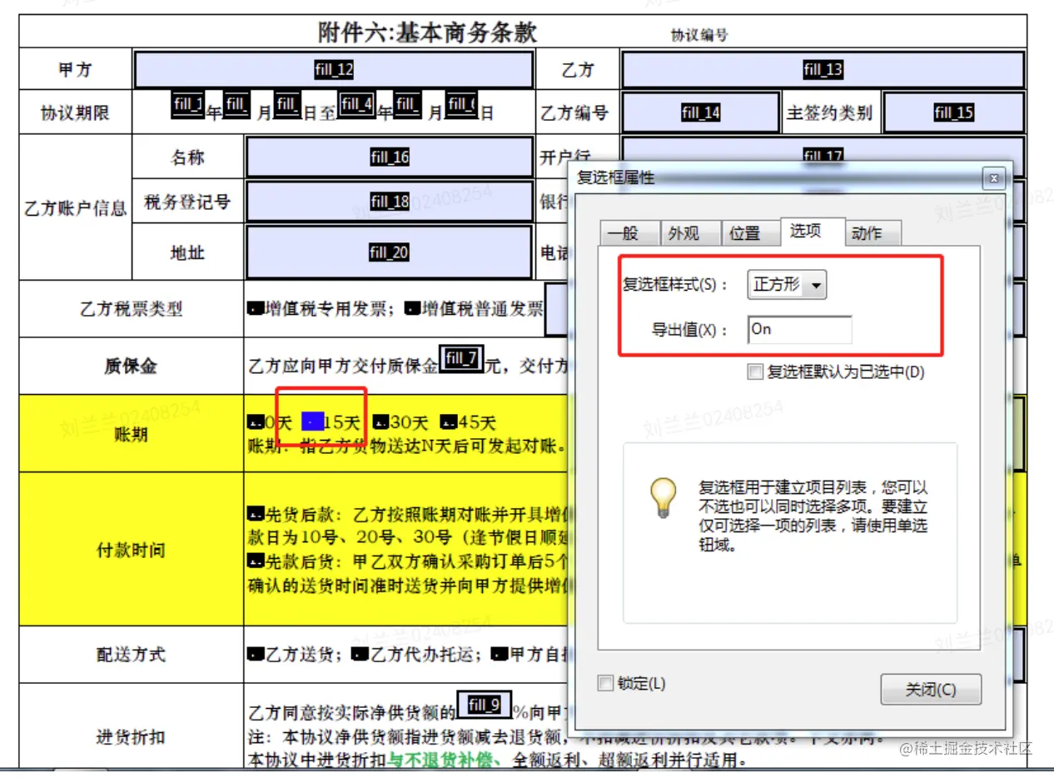The width and height of the screenshot is (1054, 778).
Task: Select the 乙方代办托运 checkbox field
Action: pos(360,655)
